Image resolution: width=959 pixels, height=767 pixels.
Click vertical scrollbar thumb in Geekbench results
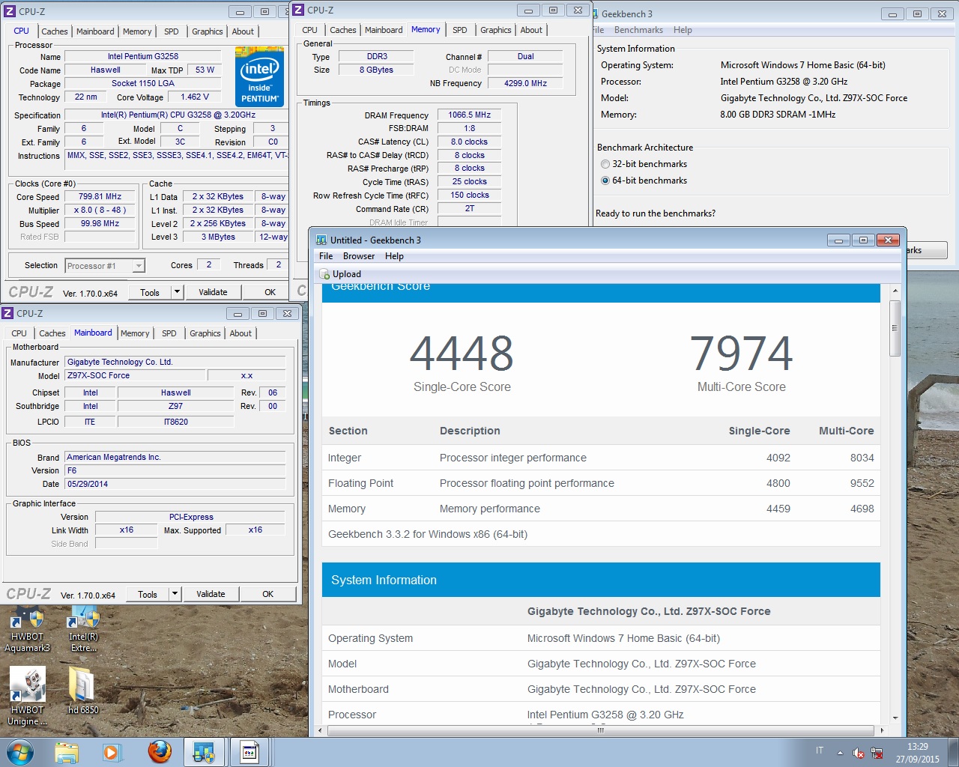tap(895, 328)
